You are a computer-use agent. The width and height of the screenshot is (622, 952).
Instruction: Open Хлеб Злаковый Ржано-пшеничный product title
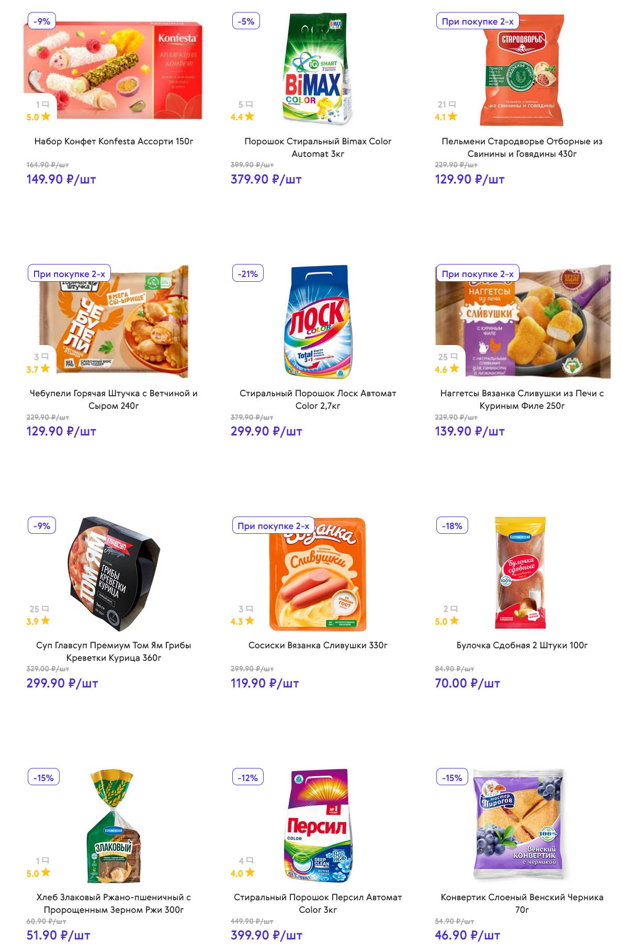tap(114, 903)
